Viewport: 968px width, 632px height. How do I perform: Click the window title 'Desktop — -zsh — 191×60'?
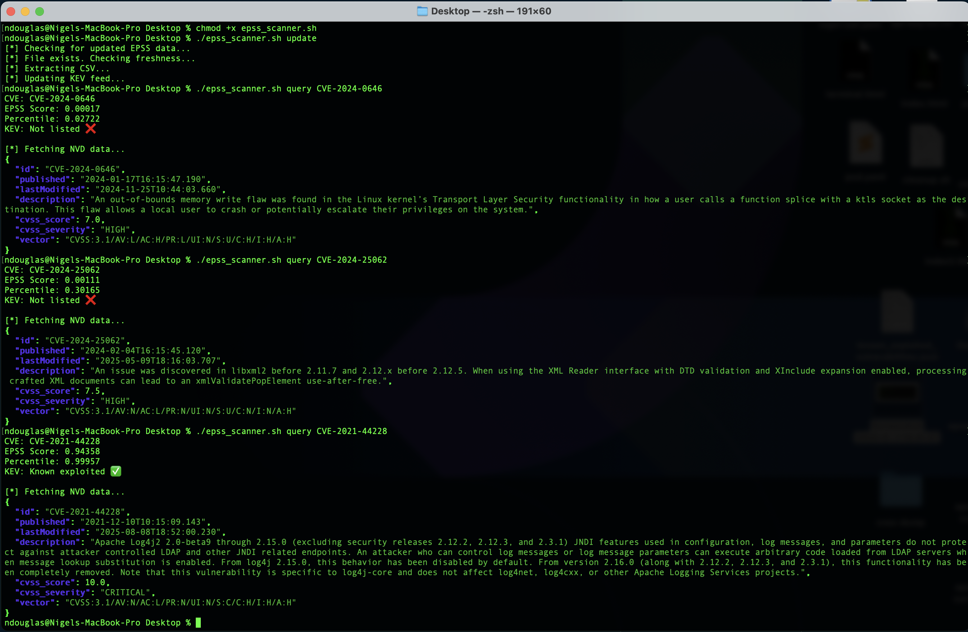click(491, 12)
